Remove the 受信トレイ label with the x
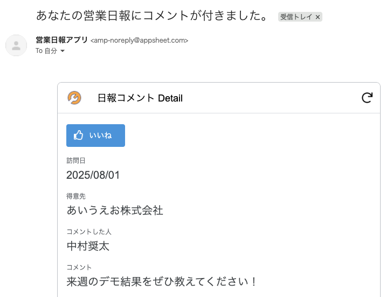Image resolution: width=386 pixels, height=297 pixels. (318, 17)
